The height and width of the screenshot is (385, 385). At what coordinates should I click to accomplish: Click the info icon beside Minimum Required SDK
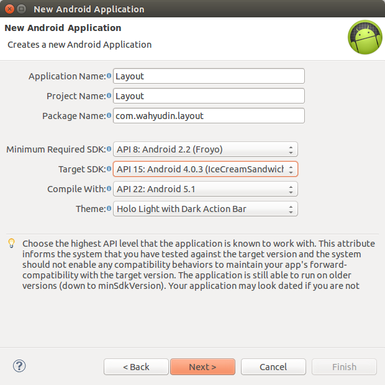point(109,149)
